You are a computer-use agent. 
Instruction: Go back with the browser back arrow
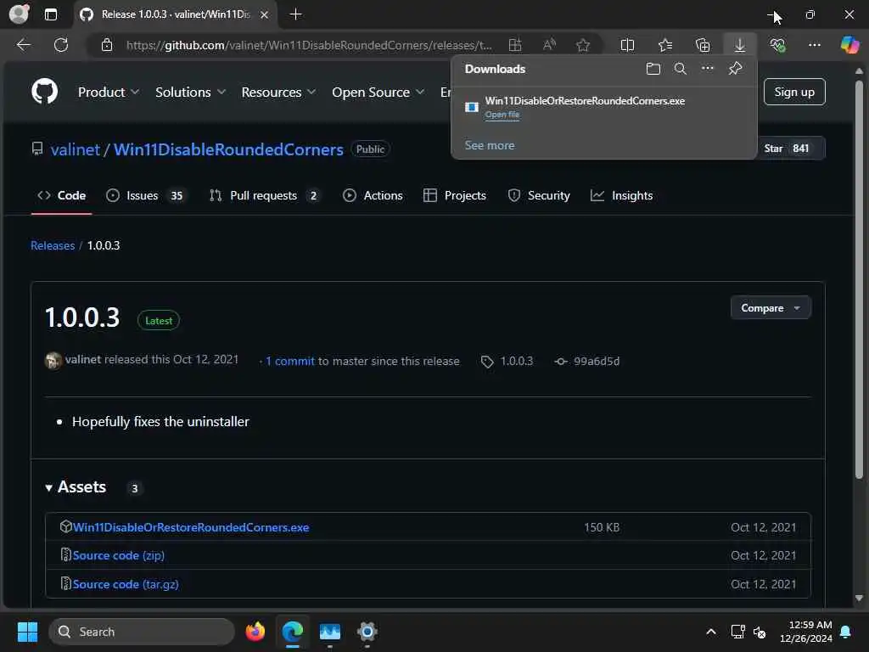click(24, 45)
